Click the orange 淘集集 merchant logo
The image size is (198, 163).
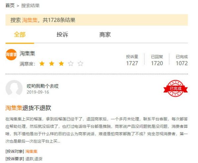[11, 55]
